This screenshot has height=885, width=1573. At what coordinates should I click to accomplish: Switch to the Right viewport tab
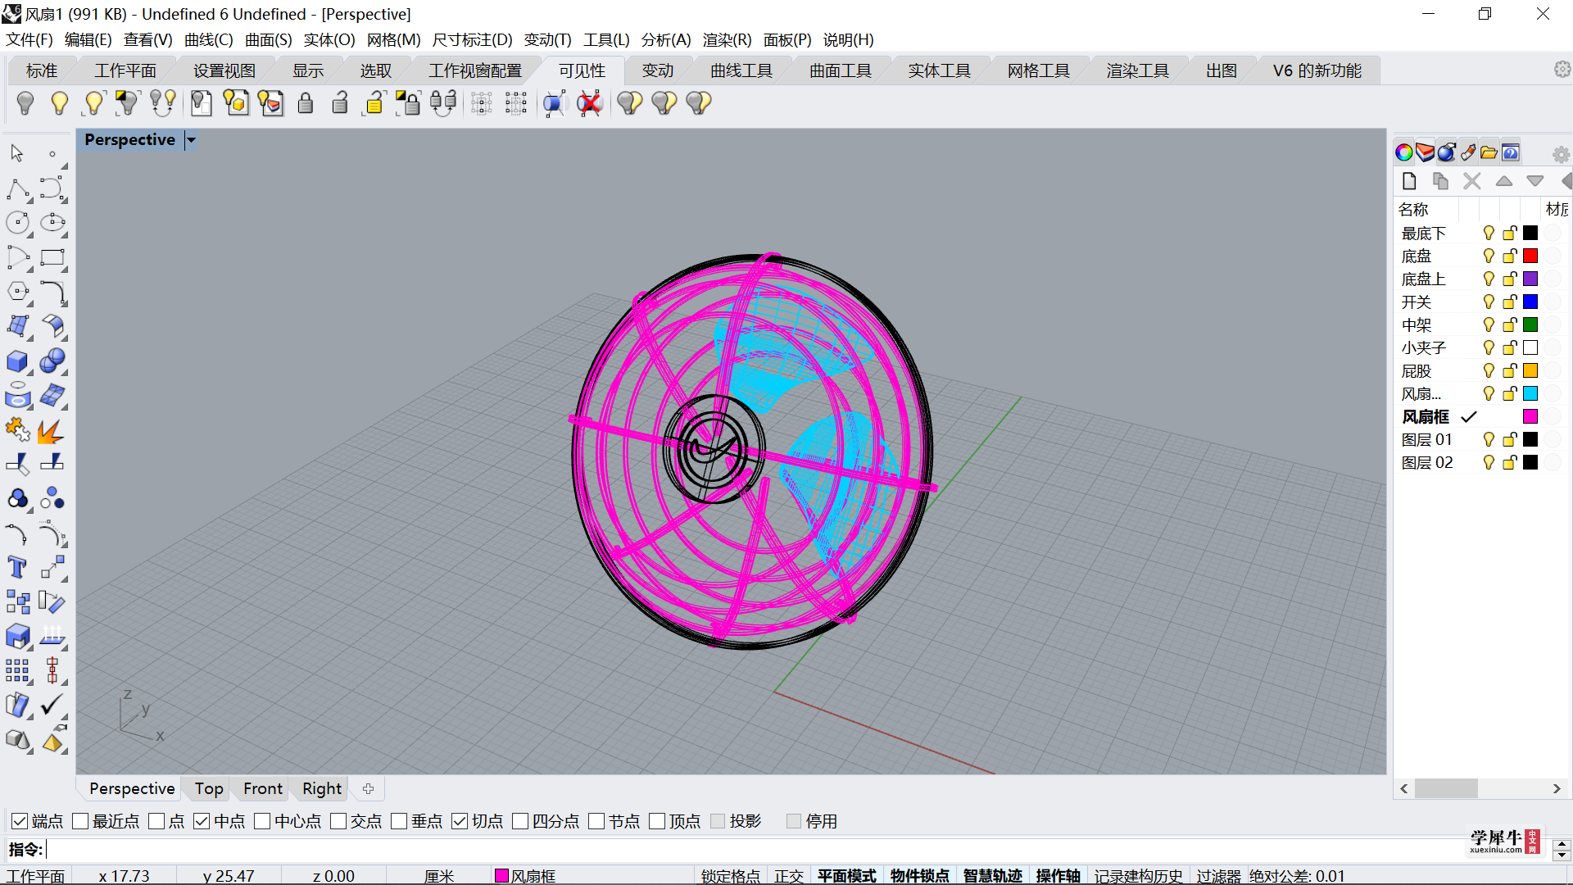click(322, 788)
